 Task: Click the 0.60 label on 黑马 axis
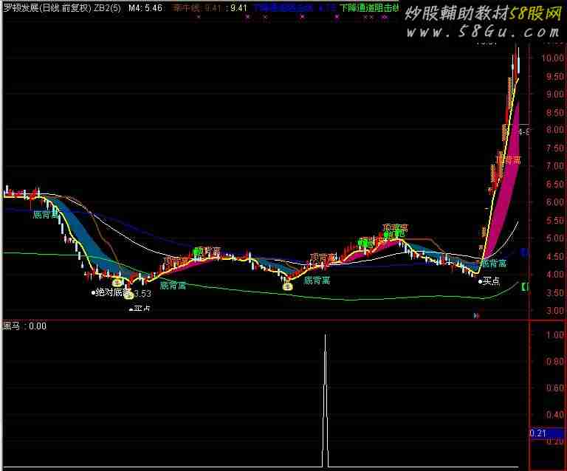[554, 388]
